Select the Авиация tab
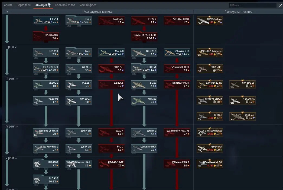The height and width of the screenshot is (190, 283). (x=43, y=5)
